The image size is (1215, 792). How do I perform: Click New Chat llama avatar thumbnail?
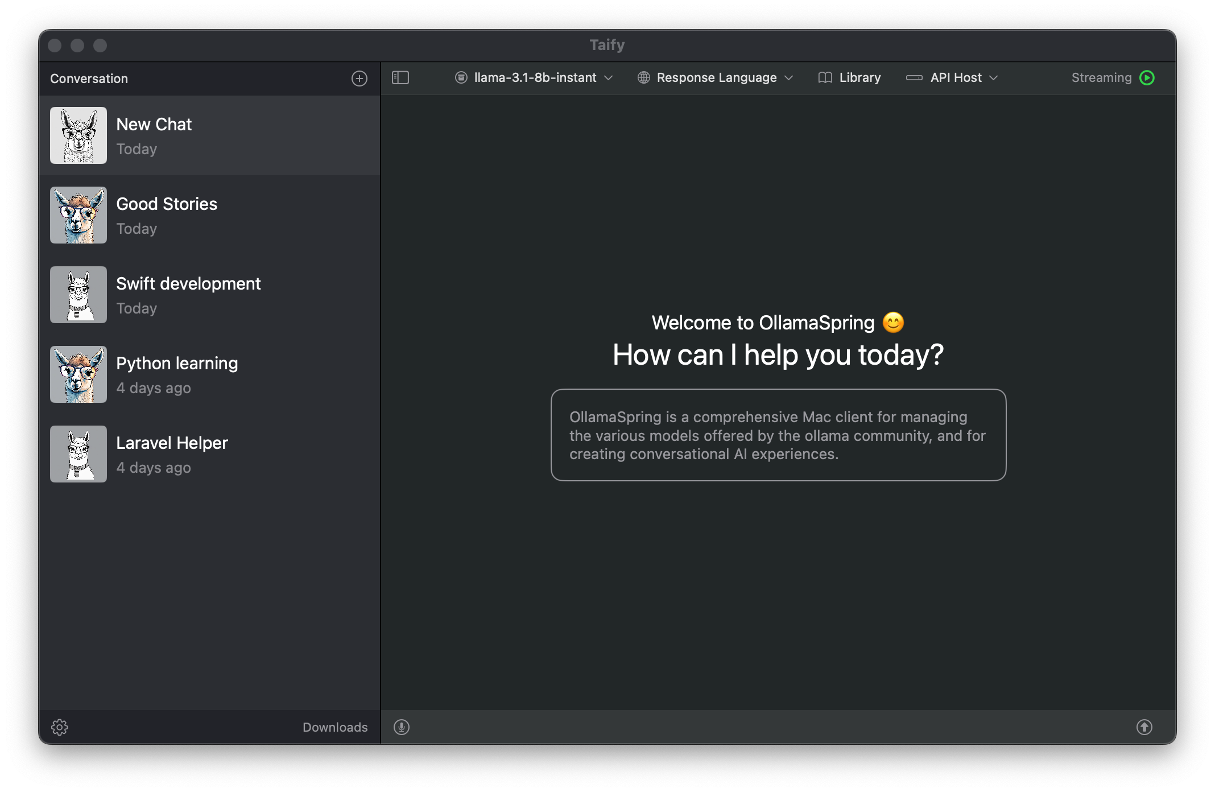click(78, 135)
